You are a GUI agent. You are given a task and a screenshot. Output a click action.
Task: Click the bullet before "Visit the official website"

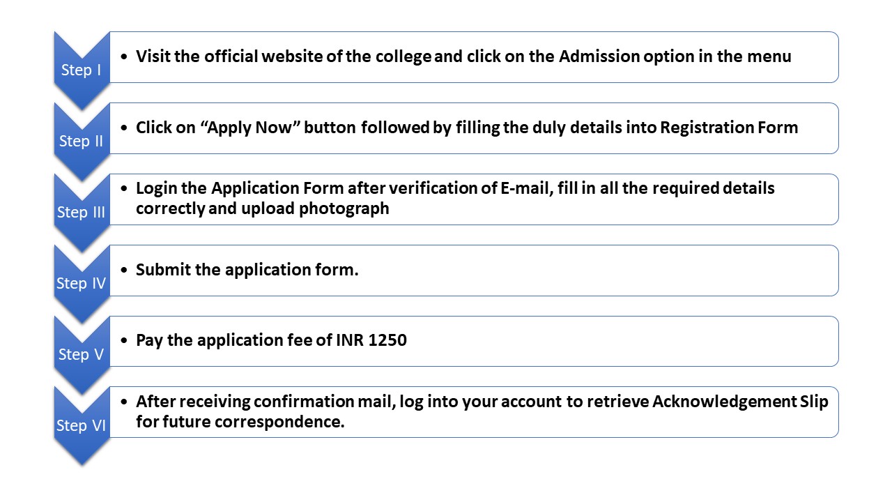click(x=125, y=57)
